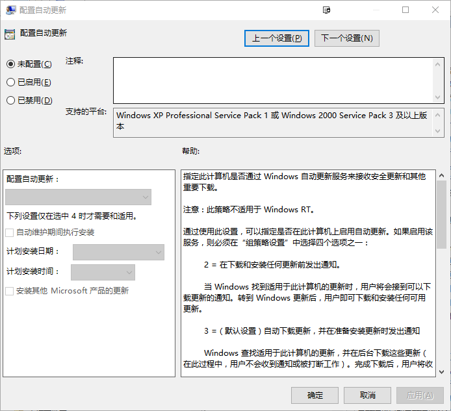The height and width of the screenshot is (411, 451).
Task: Select the 已禁用 radio button
Action: 10,101
